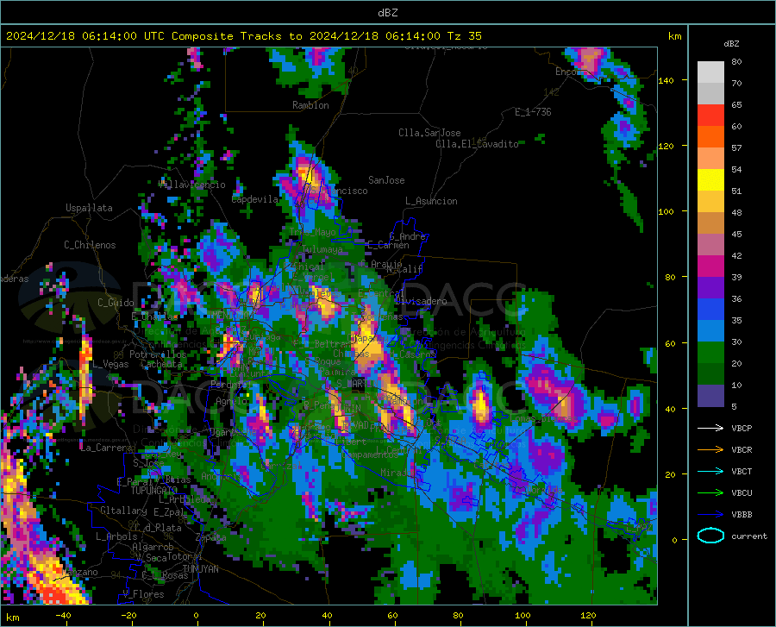776x627 pixels.
Task: Click the green VBCU arrow legend icon
Action: coord(710,492)
